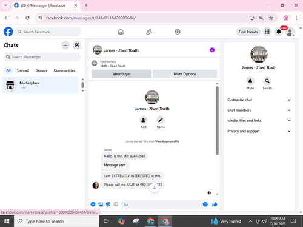Open the account profile menu
The height and width of the screenshot is (227, 303).
point(290,32)
